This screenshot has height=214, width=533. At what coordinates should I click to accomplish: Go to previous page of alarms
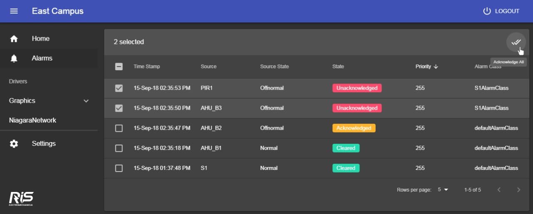tap(499, 190)
